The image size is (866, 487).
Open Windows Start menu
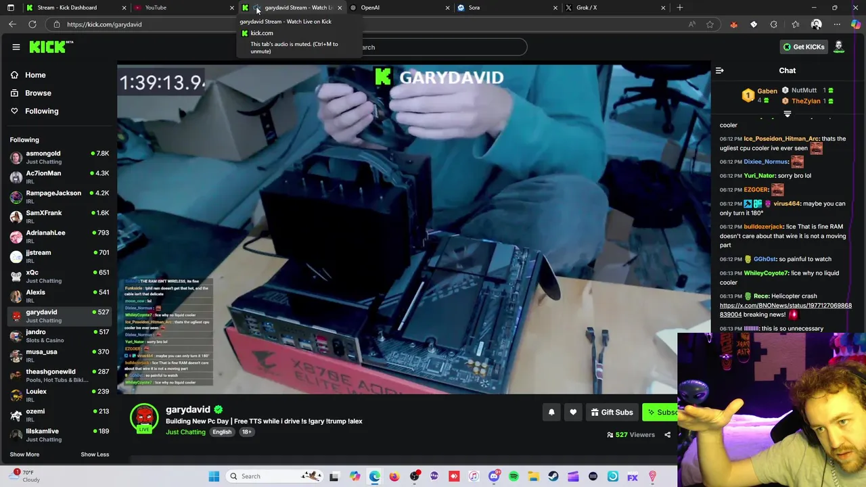(x=214, y=476)
